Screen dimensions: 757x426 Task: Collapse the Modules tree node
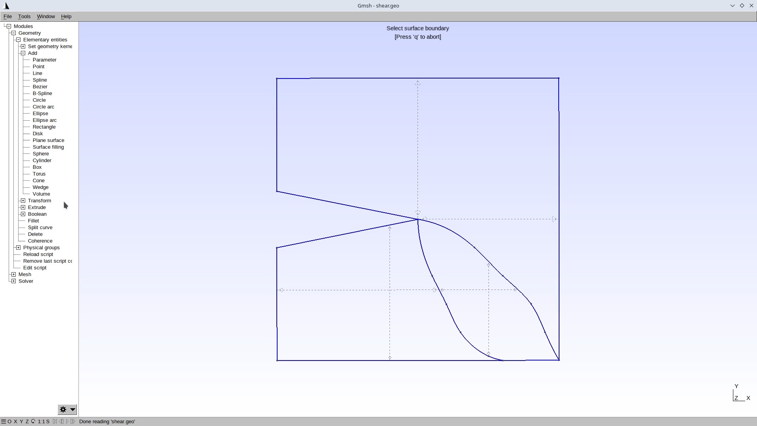click(x=9, y=26)
